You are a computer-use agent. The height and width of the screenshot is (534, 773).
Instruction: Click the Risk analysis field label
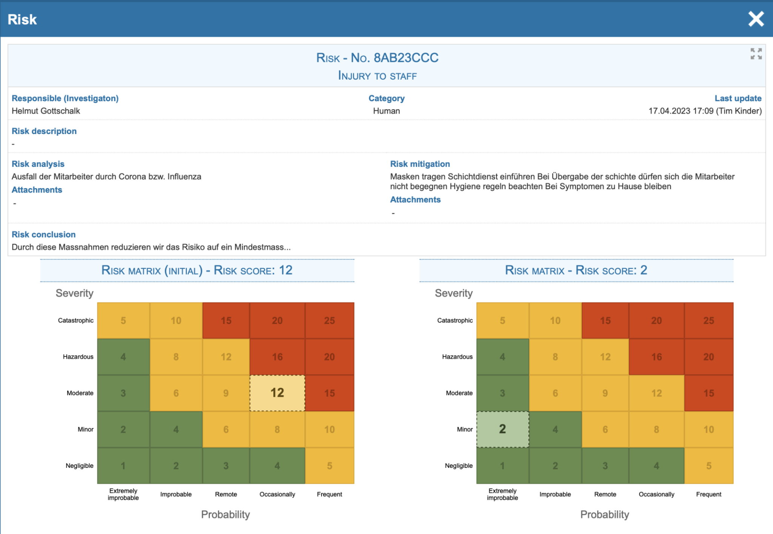click(x=38, y=164)
